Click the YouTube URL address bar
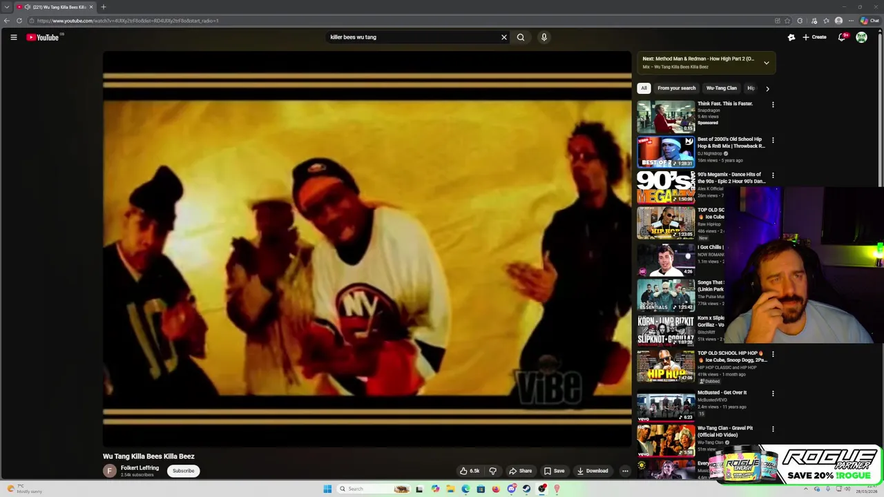This screenshot has width=884, height=497. pos(407,21)
